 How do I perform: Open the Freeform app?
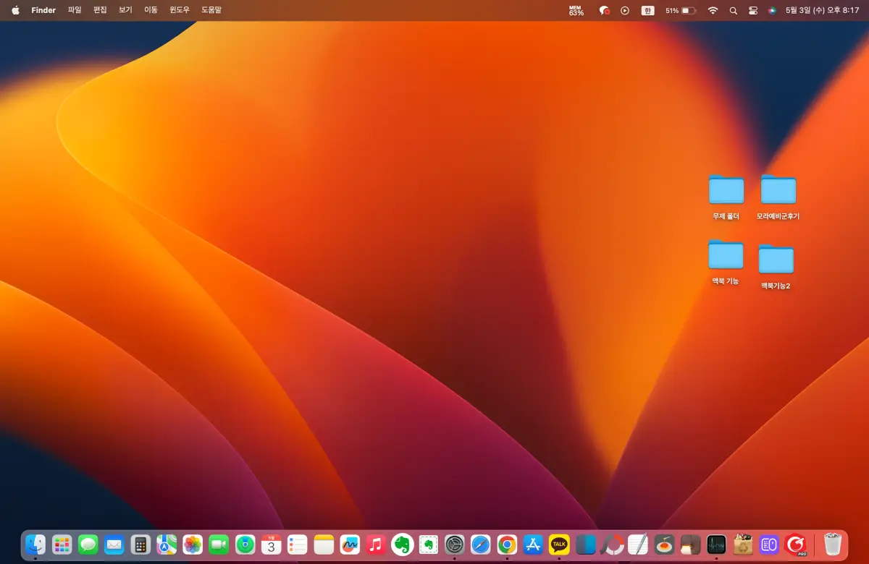pos(350,544)
